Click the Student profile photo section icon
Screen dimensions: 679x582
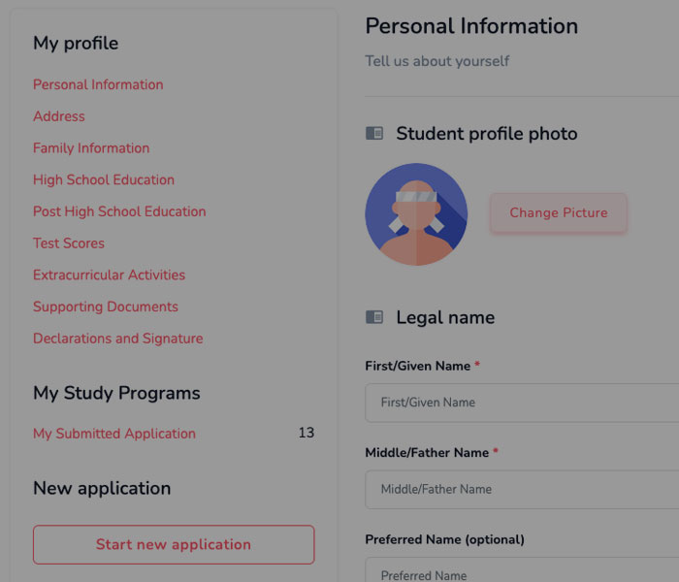click(374, 134)
